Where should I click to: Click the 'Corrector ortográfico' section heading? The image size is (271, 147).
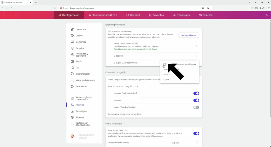click(x=116, y=72)
